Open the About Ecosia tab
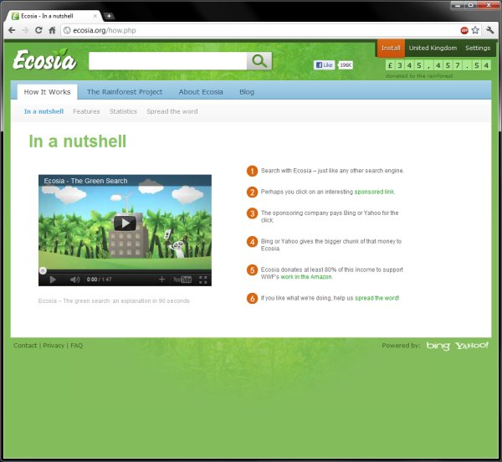Viewport: 502px width, 462px height. [x=201, y=92]
